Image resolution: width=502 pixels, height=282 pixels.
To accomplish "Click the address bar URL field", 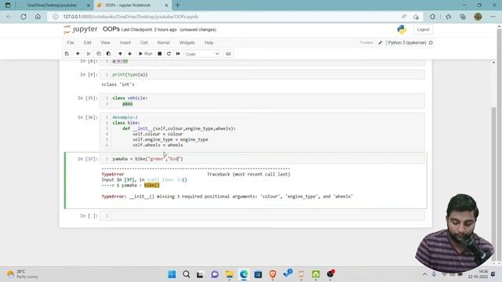I will [x=224, y=16].
